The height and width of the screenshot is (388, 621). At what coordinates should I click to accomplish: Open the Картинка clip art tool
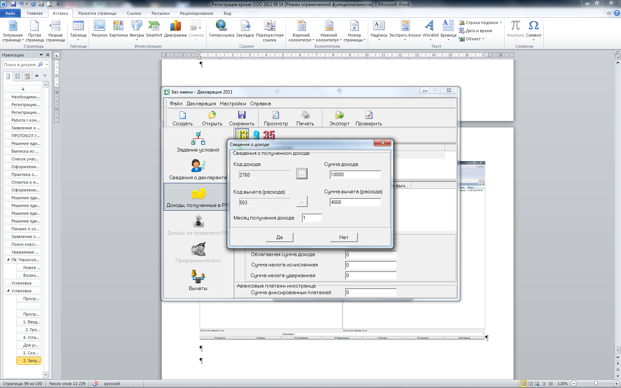click(x=118, y=29)
